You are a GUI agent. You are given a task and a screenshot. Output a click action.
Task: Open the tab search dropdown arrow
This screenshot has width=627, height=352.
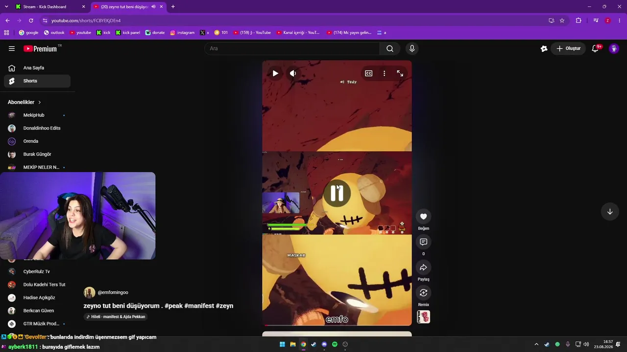(6, 7)
